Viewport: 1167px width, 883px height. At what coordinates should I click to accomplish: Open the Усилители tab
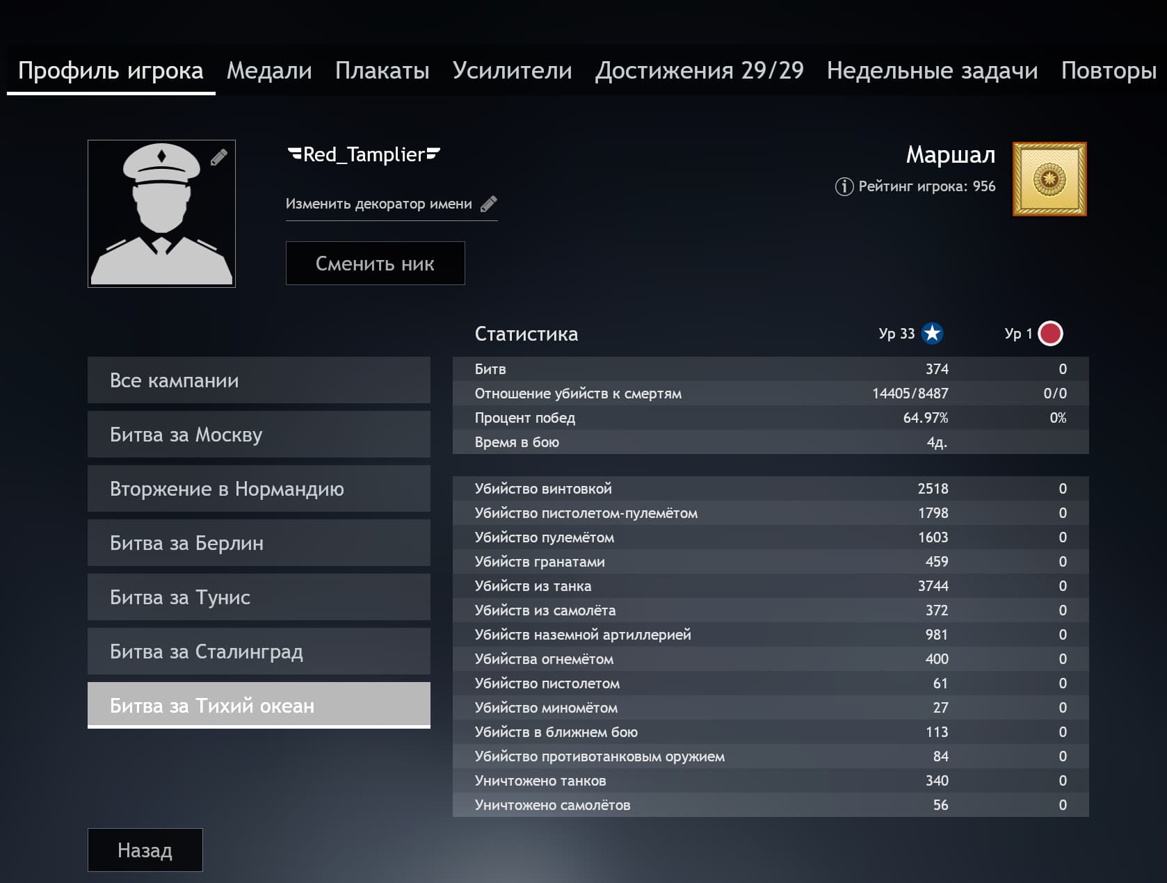tap(512, 71)
